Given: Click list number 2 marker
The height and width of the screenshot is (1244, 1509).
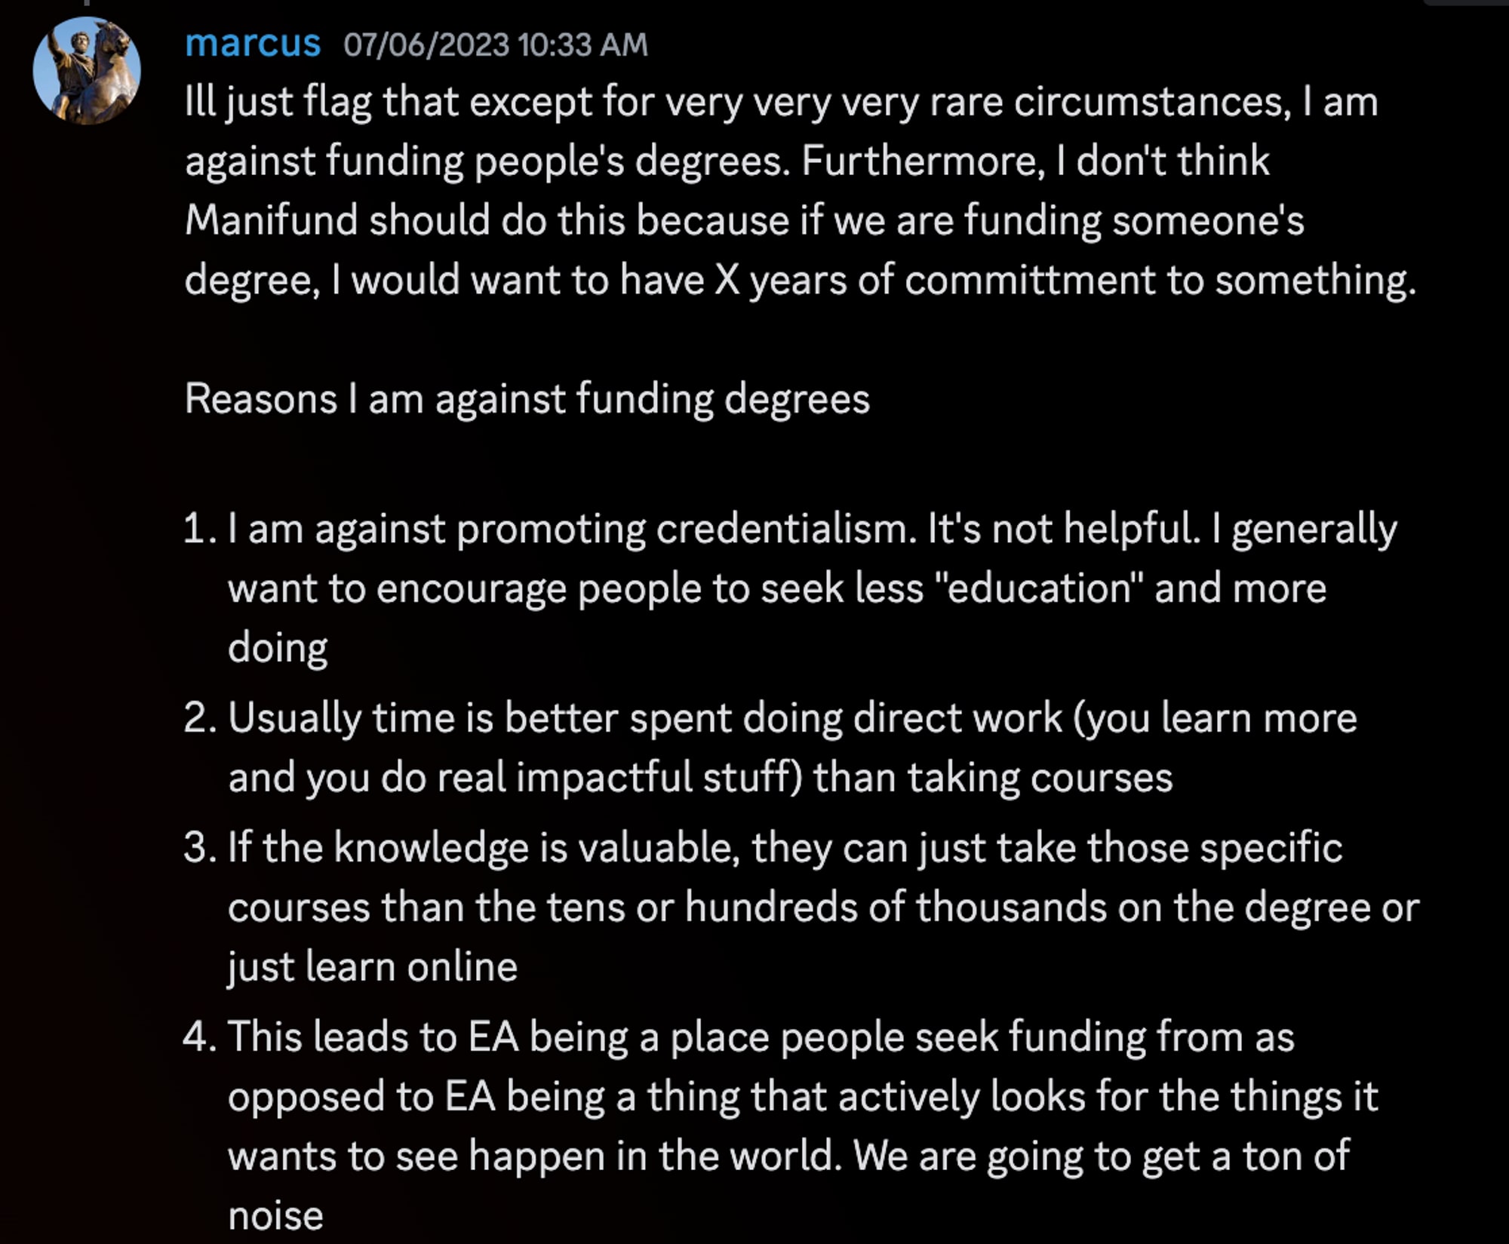Looking at the screenshot, I should coord(200,717).
